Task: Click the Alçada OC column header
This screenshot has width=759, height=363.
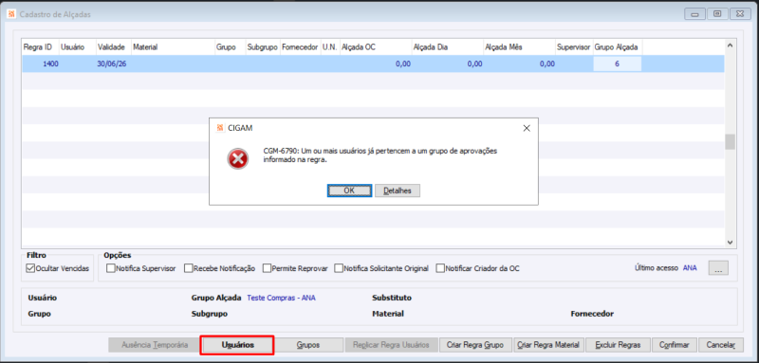Action: (376, 47)
